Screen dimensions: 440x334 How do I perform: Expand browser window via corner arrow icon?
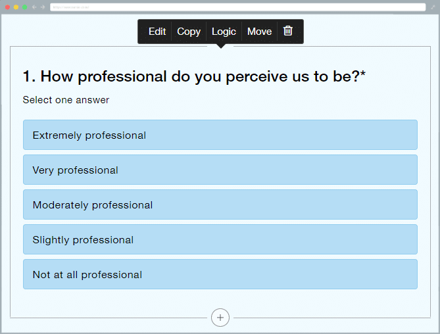(433, 7)
